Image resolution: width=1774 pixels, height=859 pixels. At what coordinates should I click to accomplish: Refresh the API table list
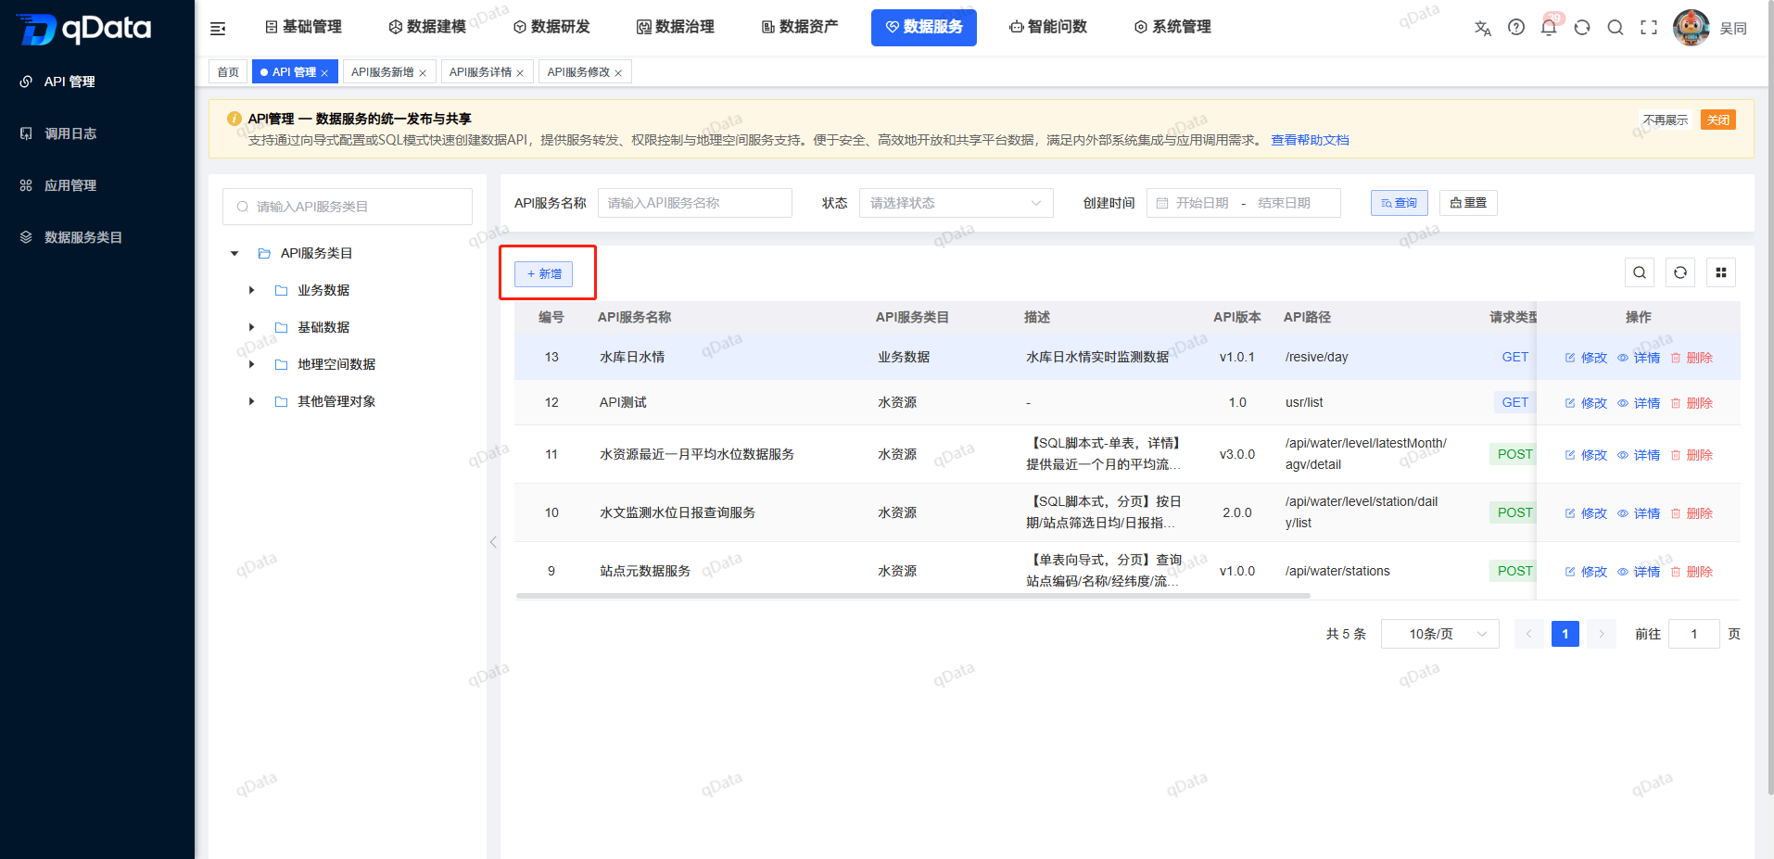1680,272
